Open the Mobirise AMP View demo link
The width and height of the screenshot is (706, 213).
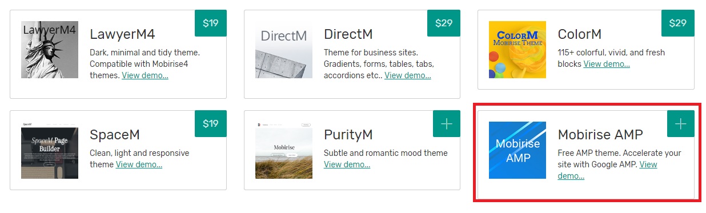(x=607, y=170)
